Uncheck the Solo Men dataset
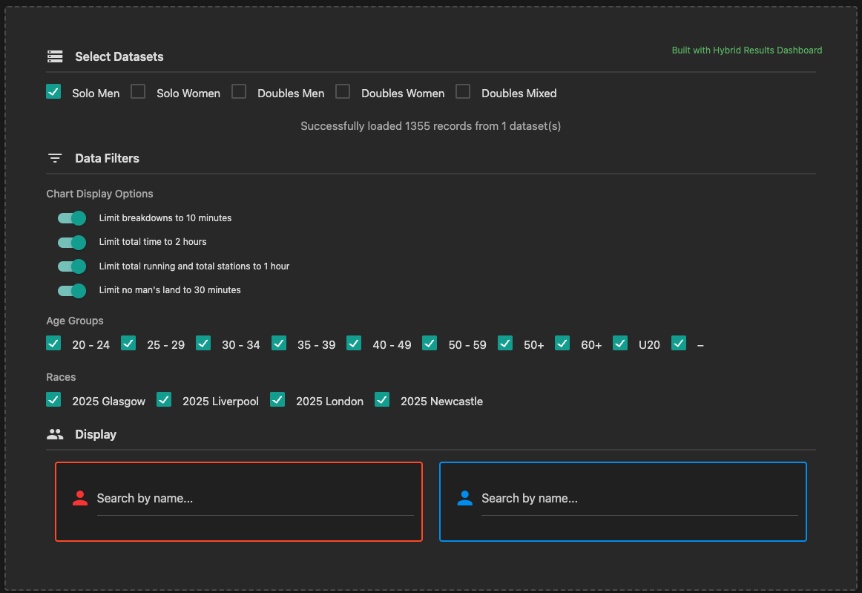862x593 pixels. pos(53,91)
